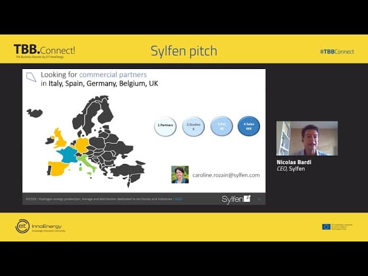The image size is (368, 276).
Task: Select the dark blue 4.Sales circle
Action: (x=248, y=126)
